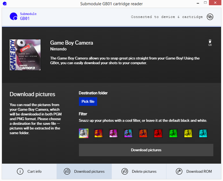This screenshot has width=223, height=181.
Task: Click the Game Boy Camera box art
Action: click(25, 54)
